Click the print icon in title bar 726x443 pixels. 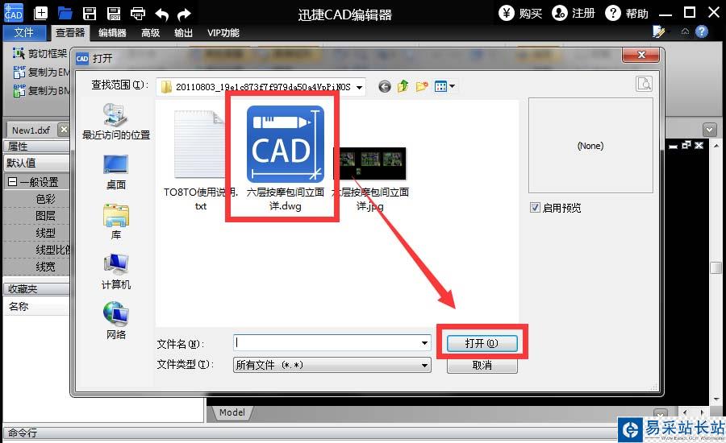137,14
